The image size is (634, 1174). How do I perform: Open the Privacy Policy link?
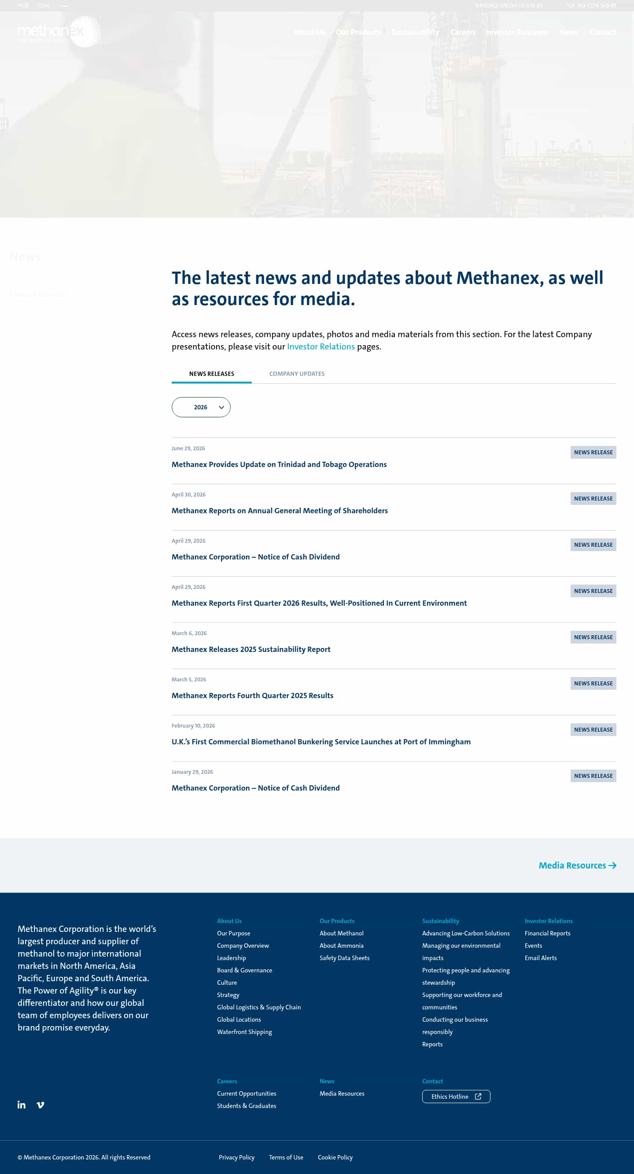point(236,1157)
